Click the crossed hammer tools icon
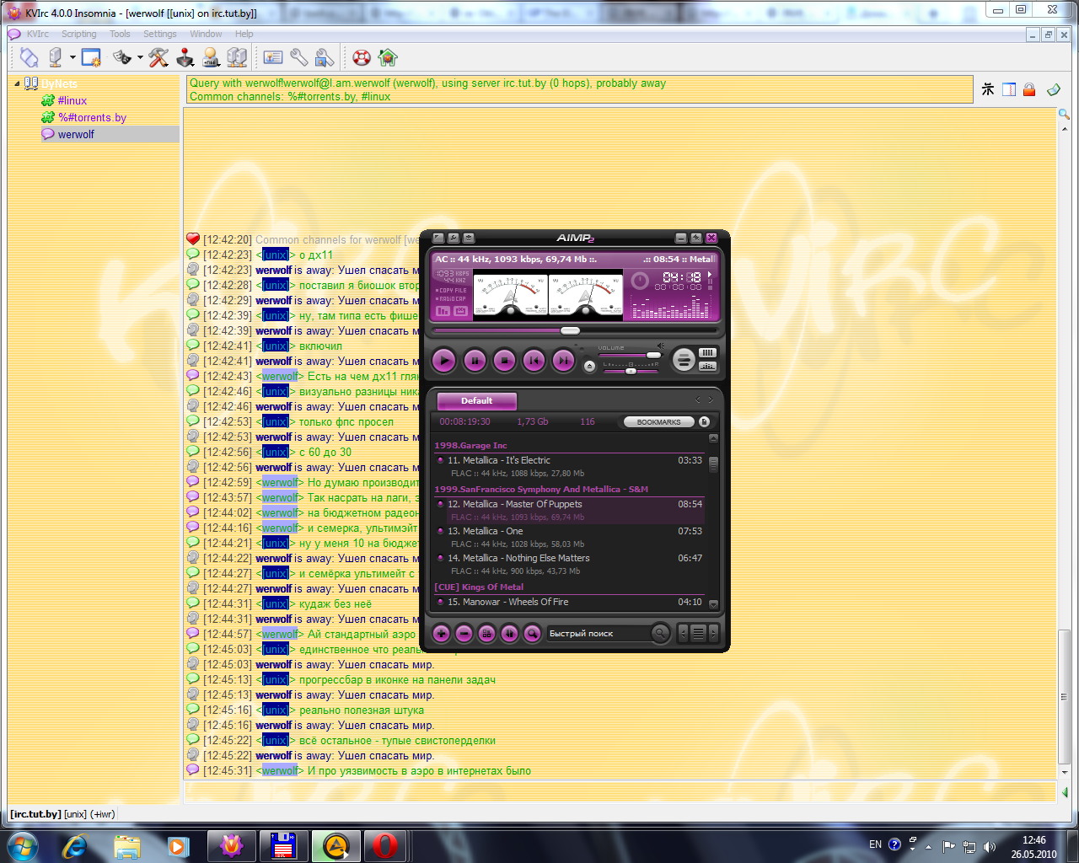The width and height of the screenshot is (1079, 863). click(x=158, y=57)
